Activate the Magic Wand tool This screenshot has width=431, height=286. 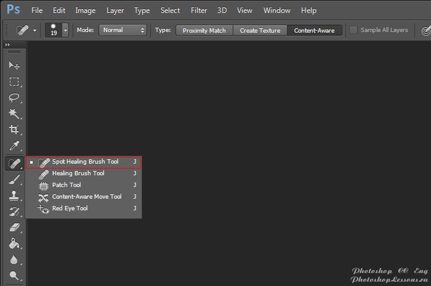point(14,114)
